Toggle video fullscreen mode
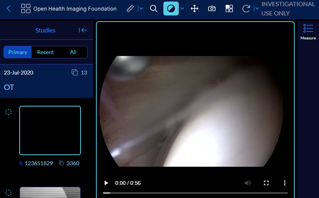The image size is (319, 198). click(x=266, y=183)
